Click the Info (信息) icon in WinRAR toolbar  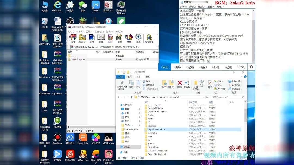pos(137,38)
